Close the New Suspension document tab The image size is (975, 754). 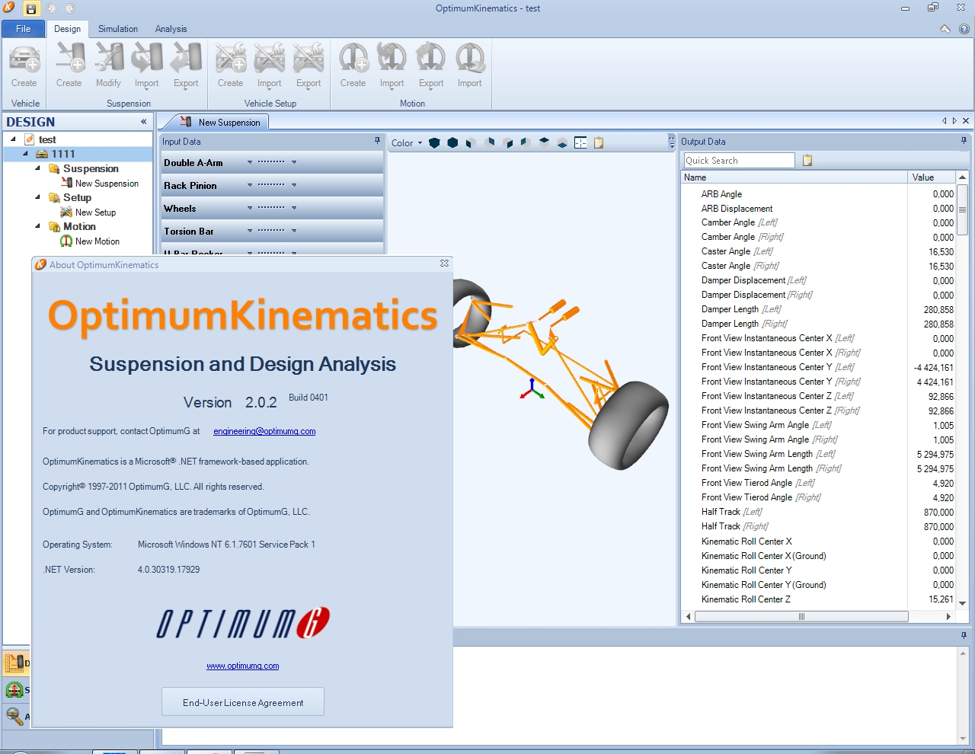966,121
